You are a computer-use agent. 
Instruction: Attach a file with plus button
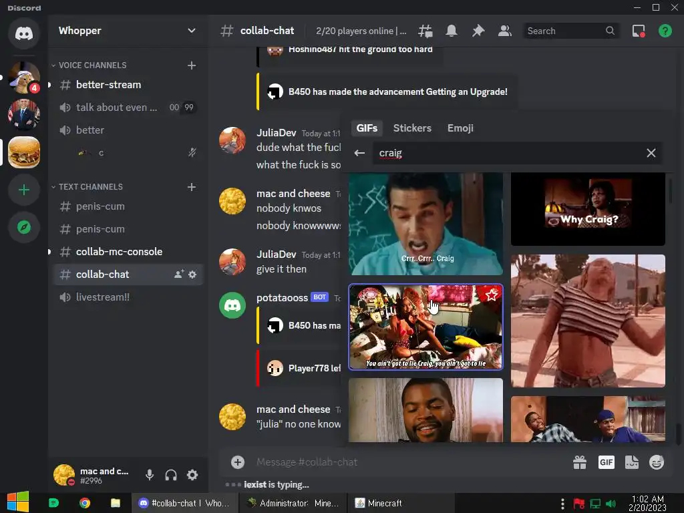238,462
